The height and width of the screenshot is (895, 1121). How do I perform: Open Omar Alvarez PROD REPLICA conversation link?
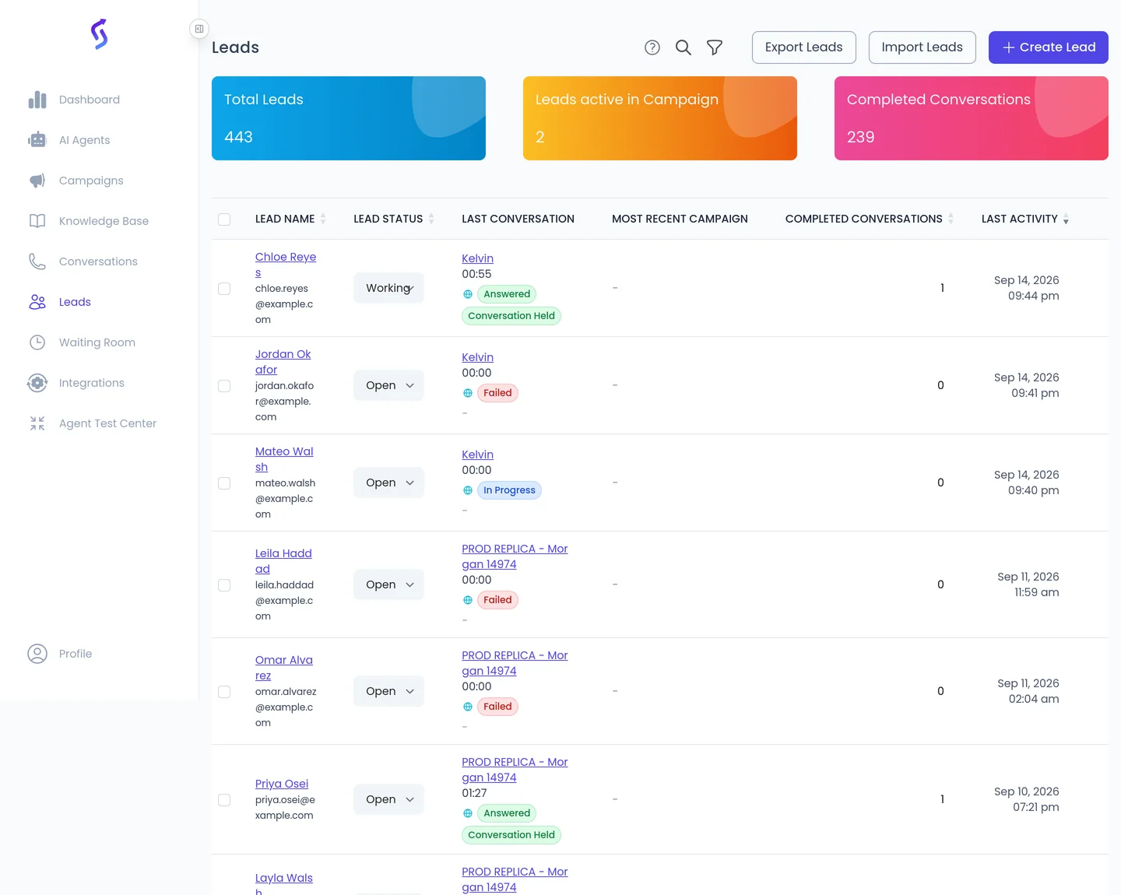click(515, 663)
